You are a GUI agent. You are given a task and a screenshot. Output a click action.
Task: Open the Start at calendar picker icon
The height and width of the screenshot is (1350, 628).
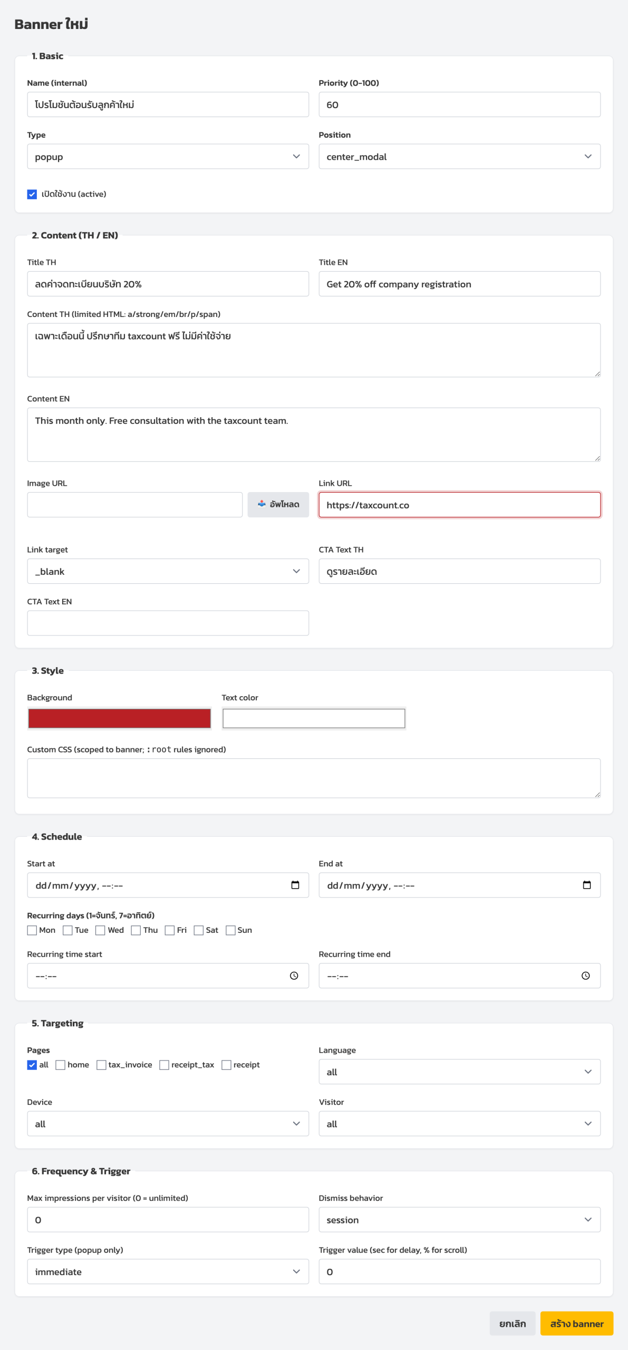[x=295, y=885]
